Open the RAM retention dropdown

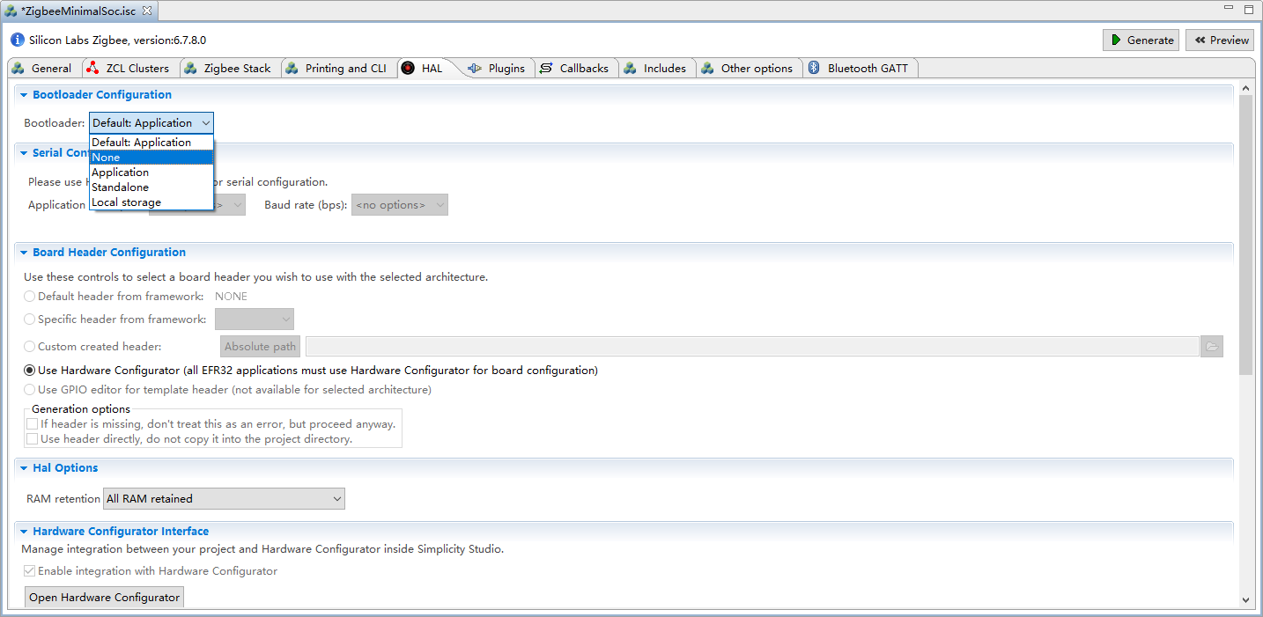click(224, 499)
